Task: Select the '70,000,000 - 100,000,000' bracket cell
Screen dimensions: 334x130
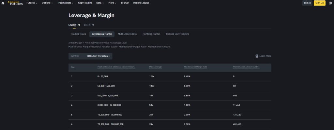Action: tap(110, 124)
